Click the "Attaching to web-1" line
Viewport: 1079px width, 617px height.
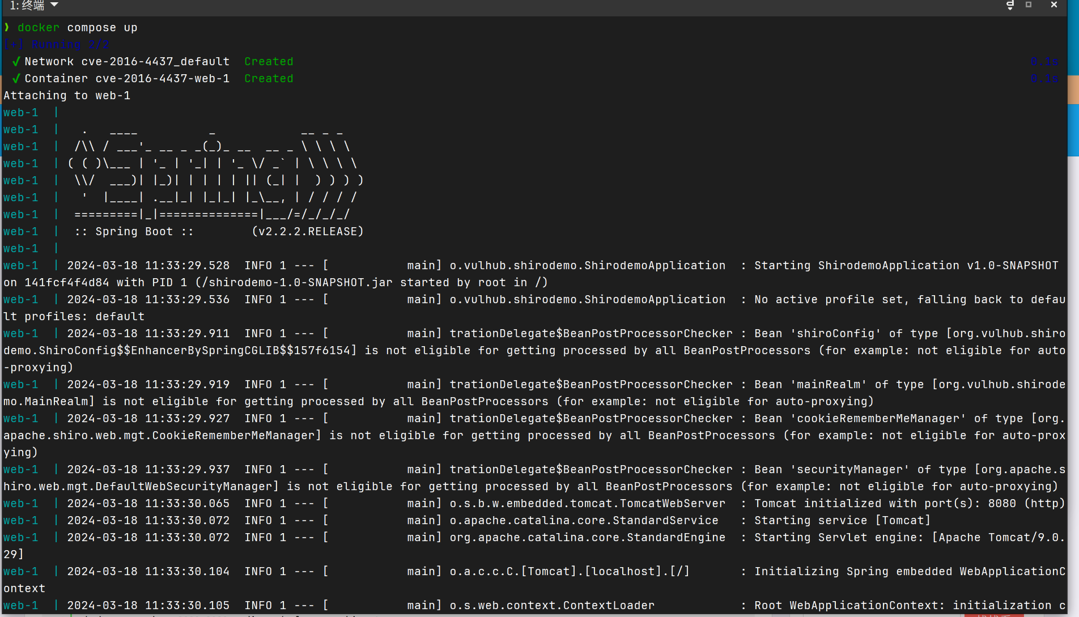coord(67,96)
